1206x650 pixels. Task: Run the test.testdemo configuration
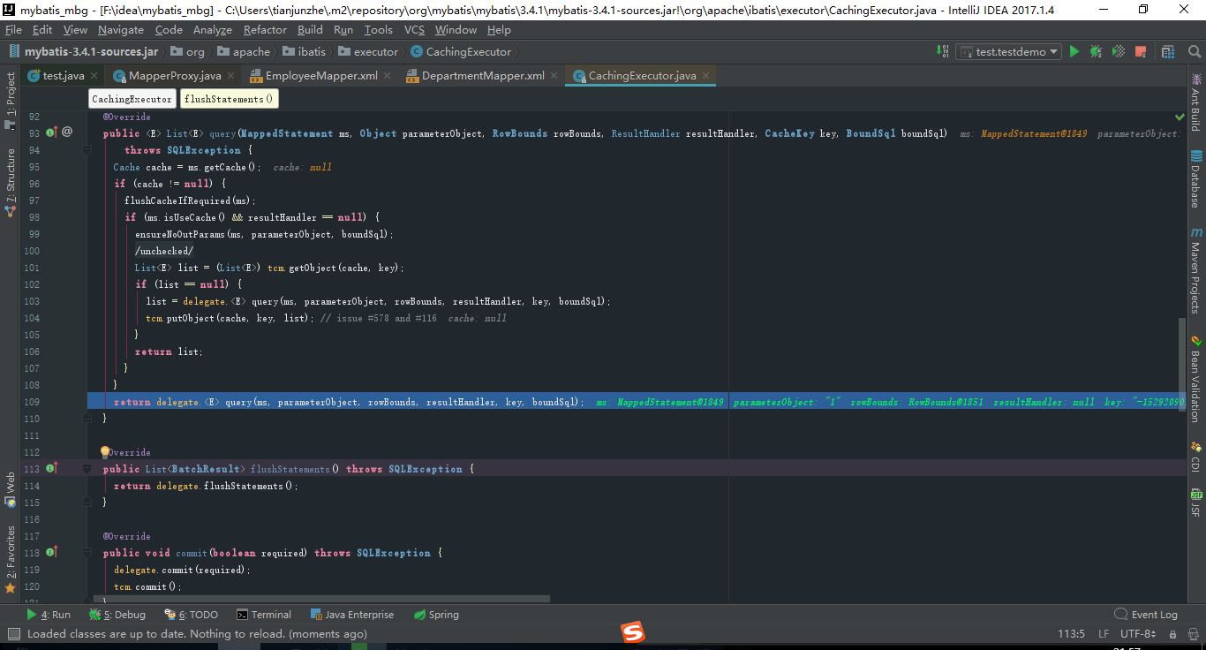click(x=1074, y=51)
